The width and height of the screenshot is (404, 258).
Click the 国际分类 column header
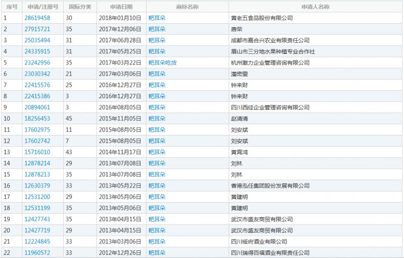coord(80,7)
